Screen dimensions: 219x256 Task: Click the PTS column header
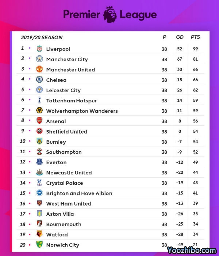[x=195, y=37]
